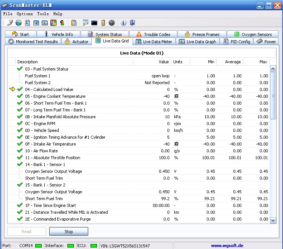Open the System Status tab

(x=105, y=34)
